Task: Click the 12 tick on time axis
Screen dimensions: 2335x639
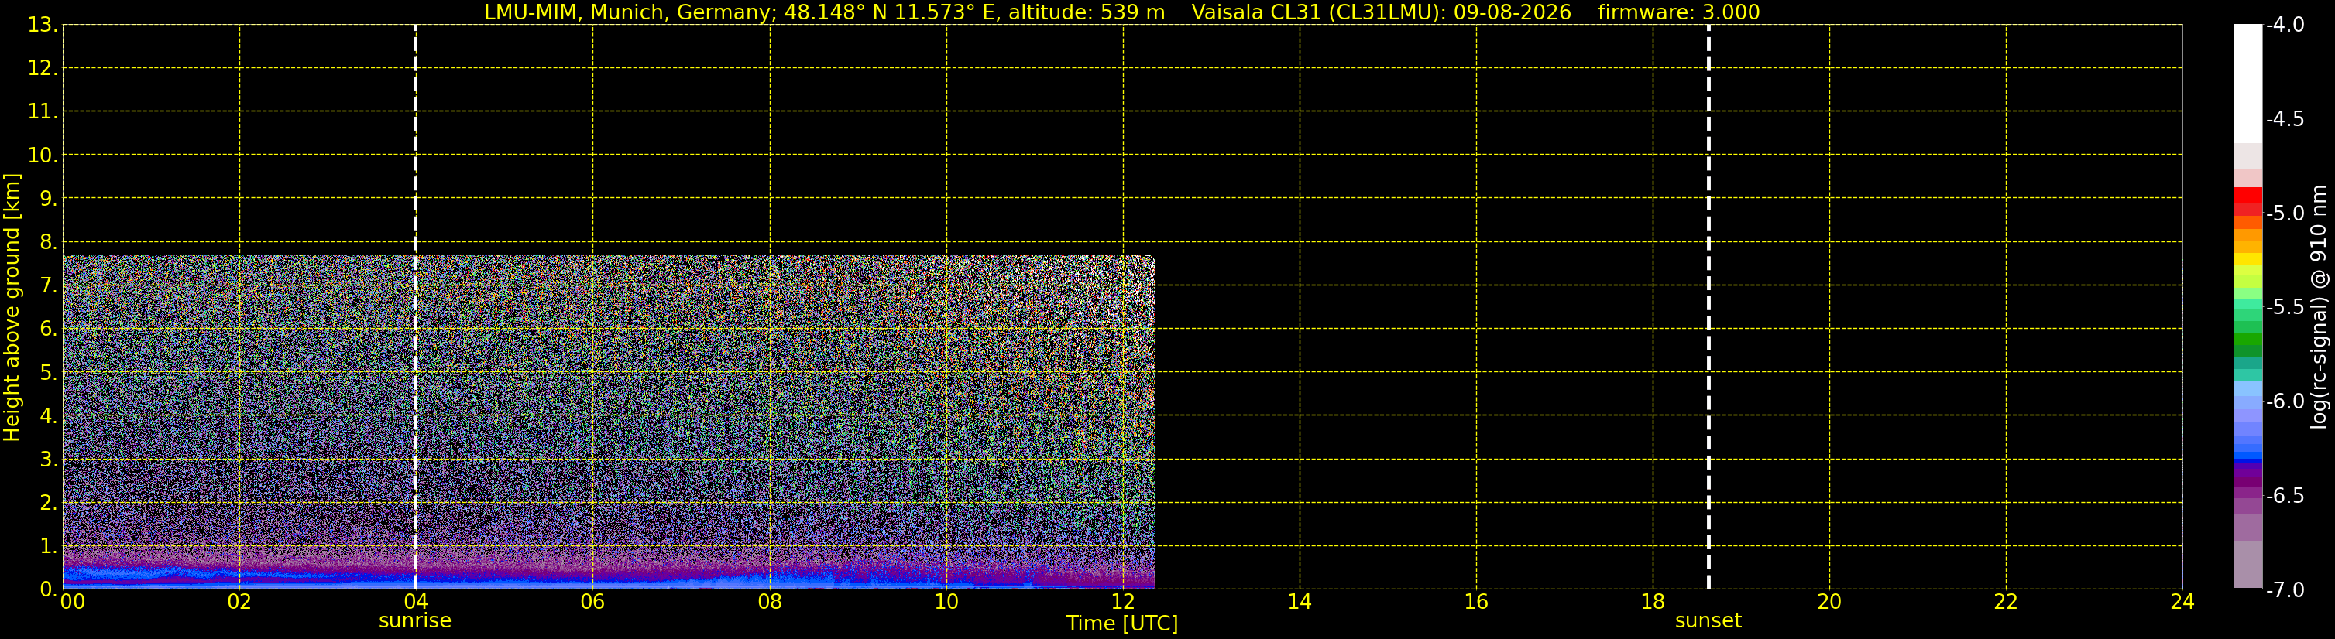Action: 1122,602
